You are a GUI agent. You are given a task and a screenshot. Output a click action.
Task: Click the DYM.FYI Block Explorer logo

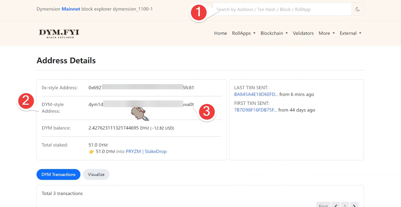click(x=59, y=33)
